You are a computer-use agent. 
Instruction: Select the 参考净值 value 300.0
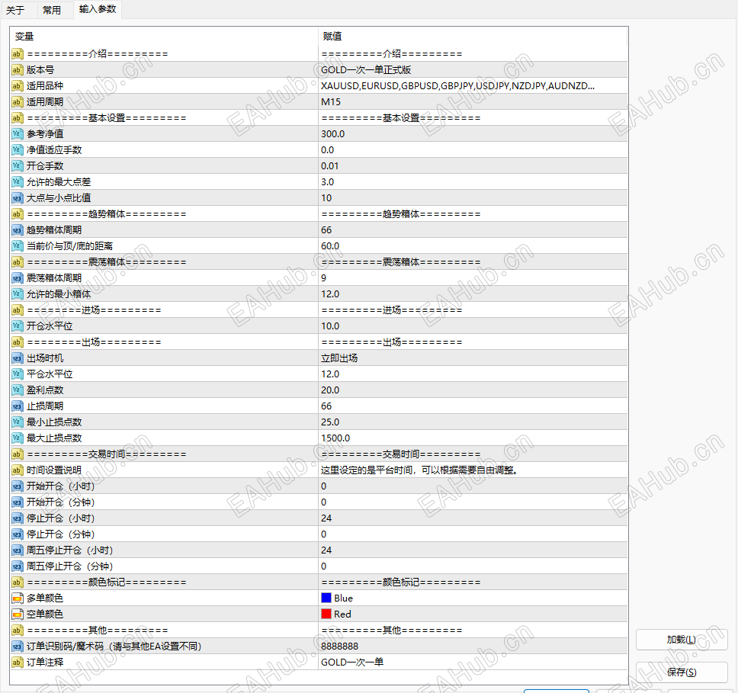click(x=332, y=133)
